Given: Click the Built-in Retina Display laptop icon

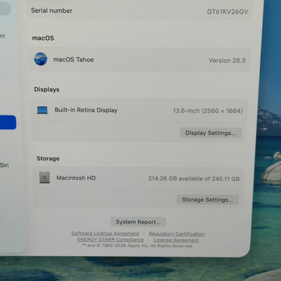Looking at the screenshot, I should pyautogui.click(x=43, y=110).
